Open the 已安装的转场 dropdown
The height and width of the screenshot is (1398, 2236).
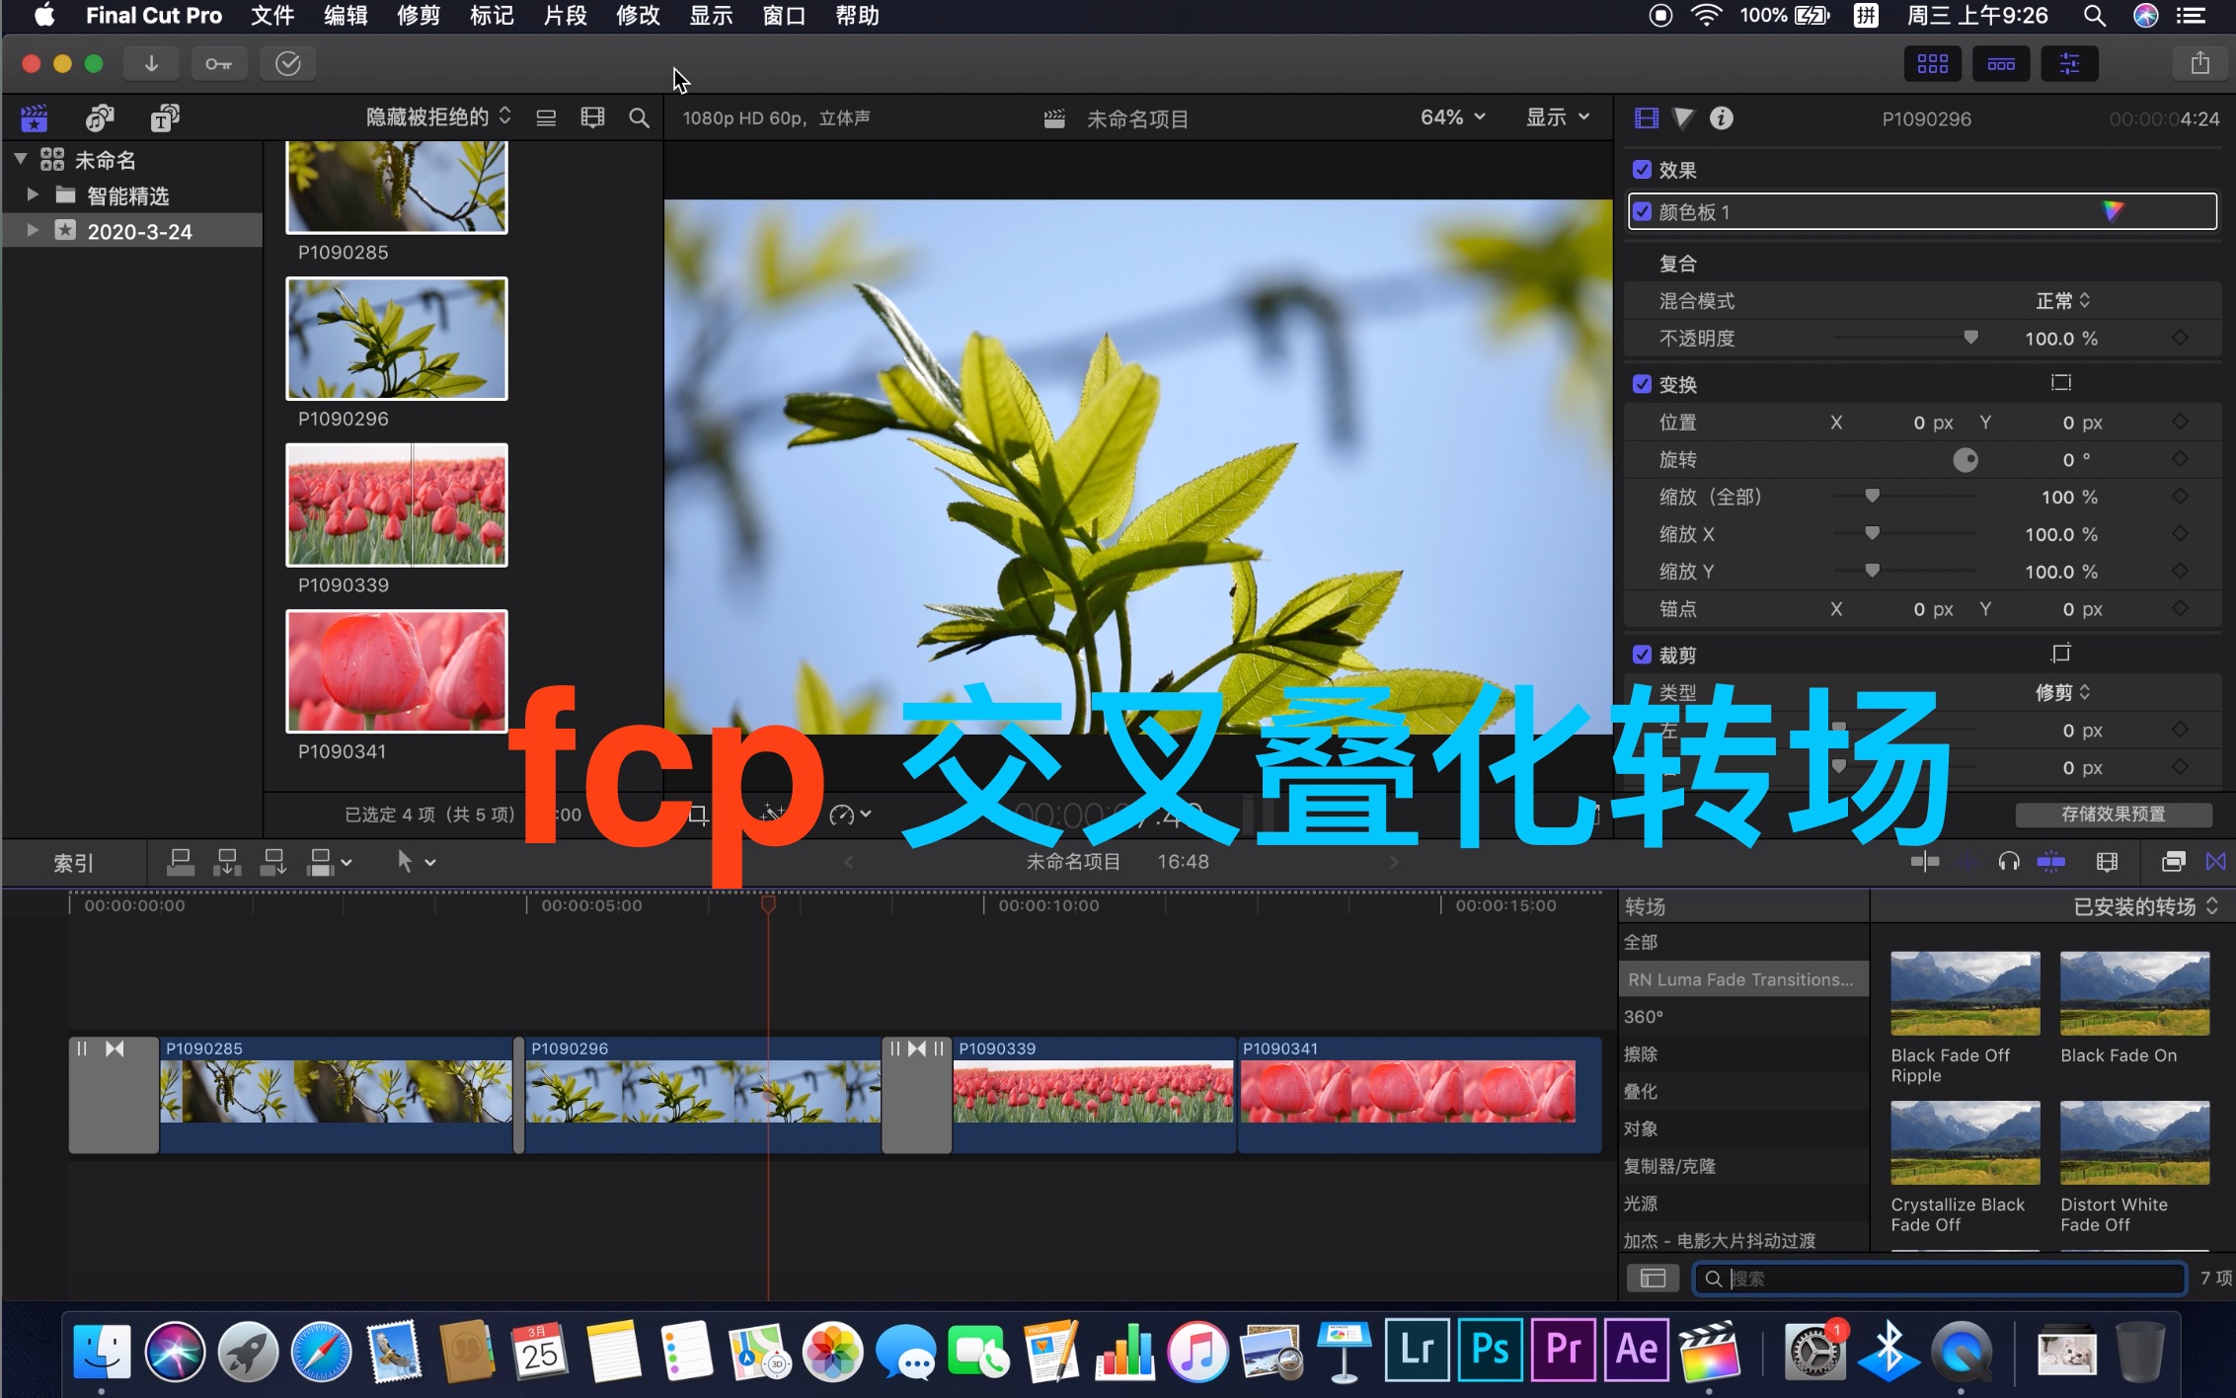pos(2145,906)
